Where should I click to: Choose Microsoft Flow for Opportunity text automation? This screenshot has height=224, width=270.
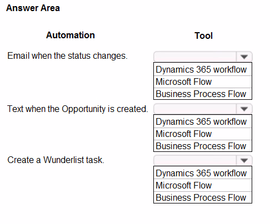[x=203, y=134]
